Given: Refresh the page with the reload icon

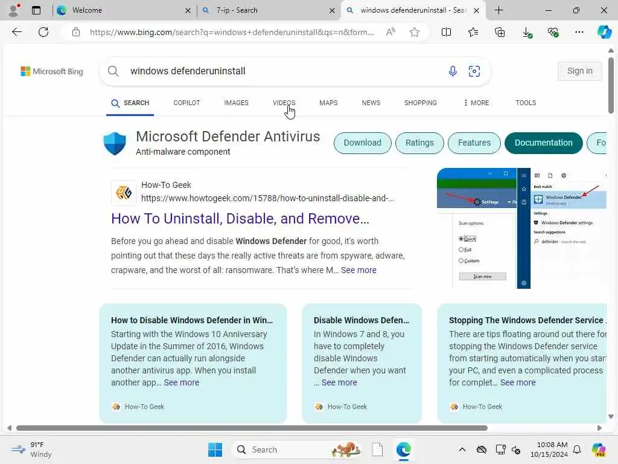Looking at the screenshot, I should pos(43,32).
